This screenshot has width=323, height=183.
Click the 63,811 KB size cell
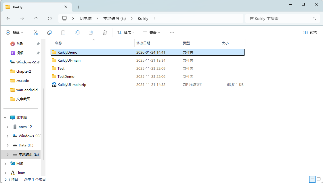pos(235,85)
